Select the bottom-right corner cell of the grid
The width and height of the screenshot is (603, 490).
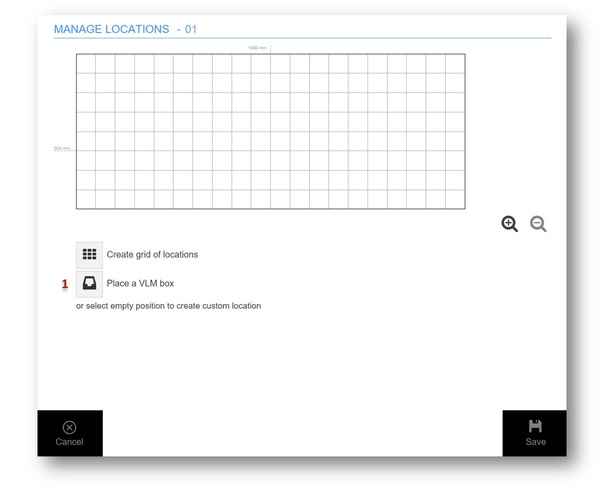click(x=455, y=199)
